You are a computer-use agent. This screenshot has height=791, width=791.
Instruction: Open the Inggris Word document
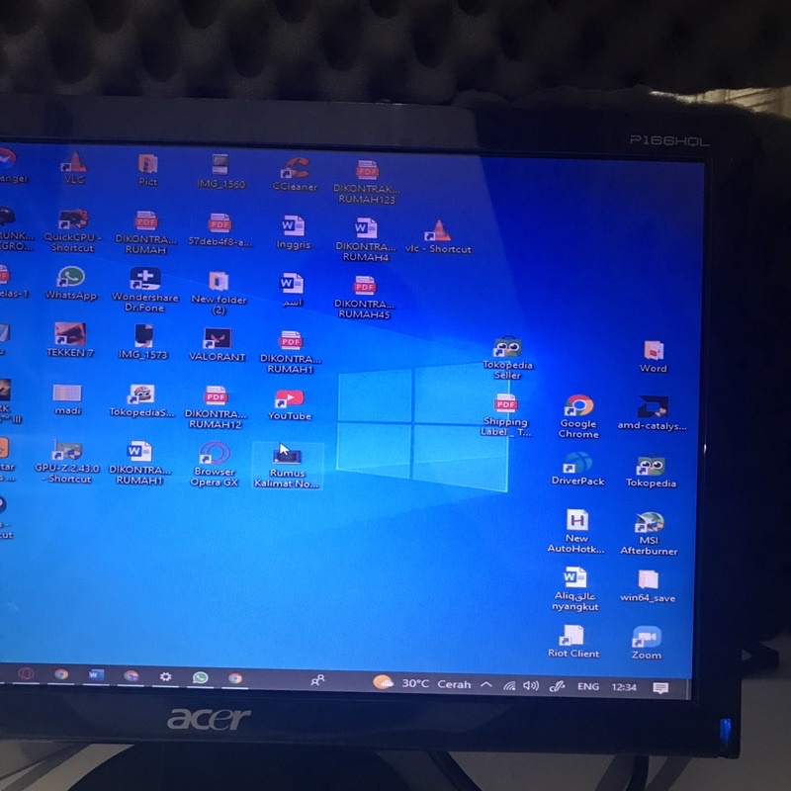pos(293,232)
